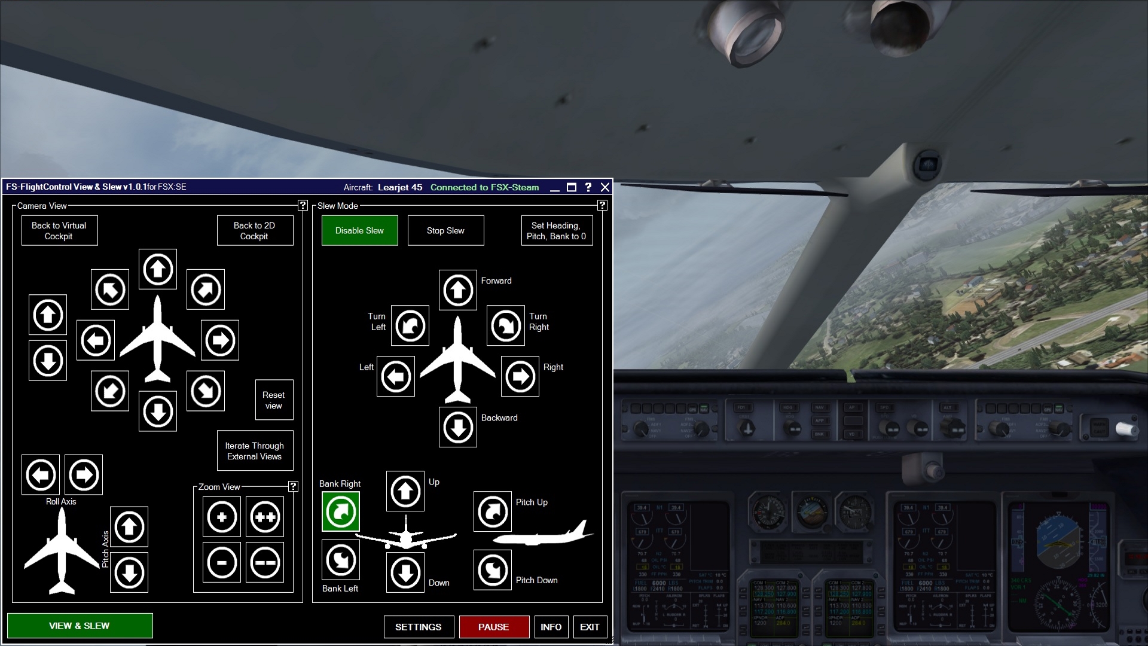Image resolution: width=1148 pixels, height=646 pixels.
Task: Click the Pitch Up slew icon
Action: click(x=492, y=511)
